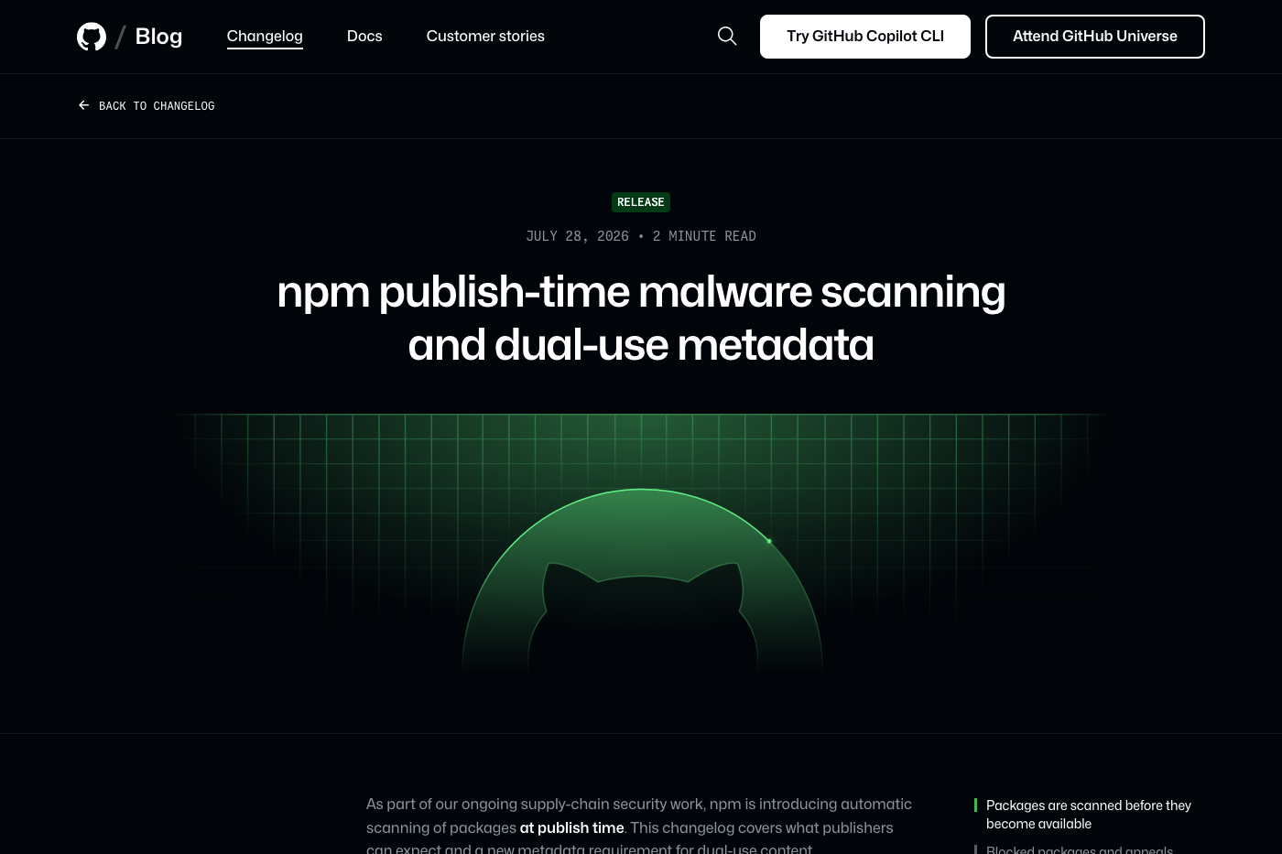Open the search magnifier icon
This screenshot has height=854, width=1282.
[727, 36]
